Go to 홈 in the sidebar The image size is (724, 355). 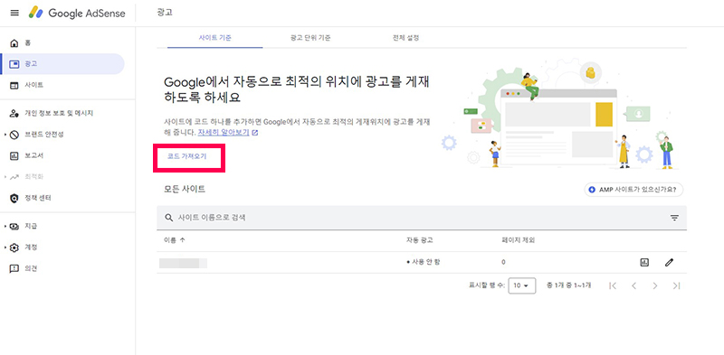point(28,42)
